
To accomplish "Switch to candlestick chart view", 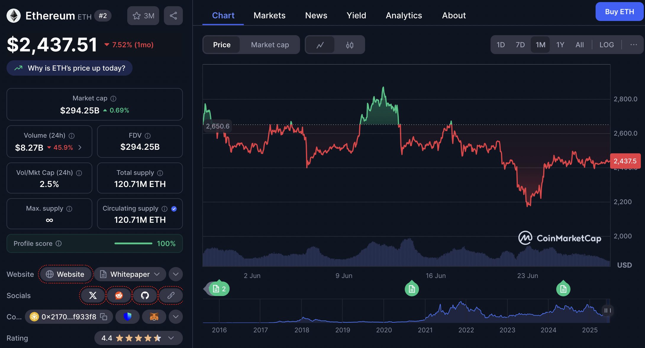I will (x=350, y=45).
